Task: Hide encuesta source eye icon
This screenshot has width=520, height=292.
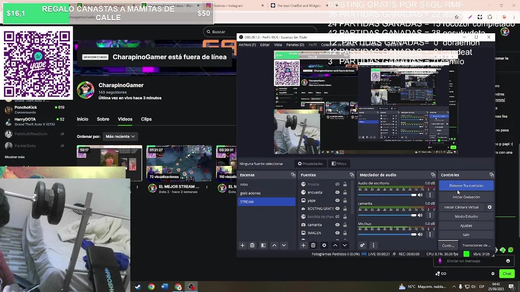Action: pyautogui.click(x=337, y=192)
